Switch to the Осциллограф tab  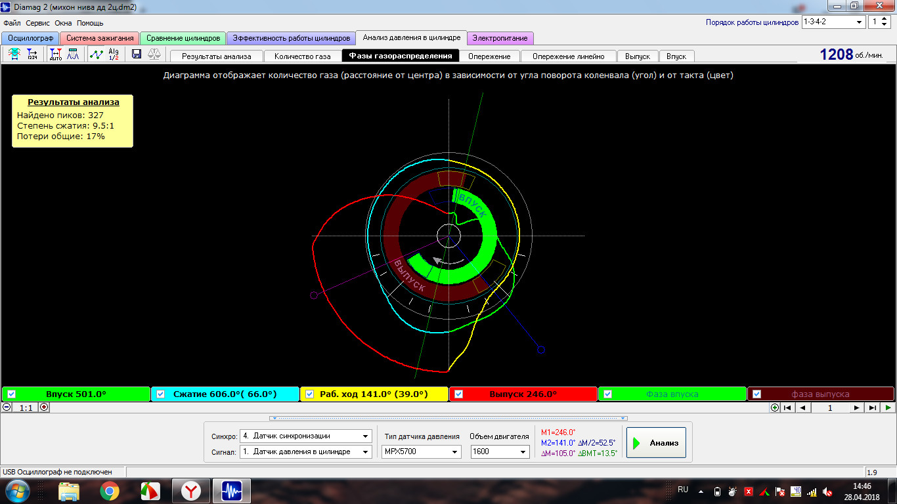point(30,38)
